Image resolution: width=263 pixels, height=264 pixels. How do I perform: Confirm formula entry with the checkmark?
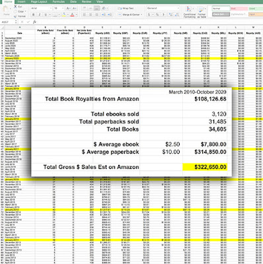(28, 22)
